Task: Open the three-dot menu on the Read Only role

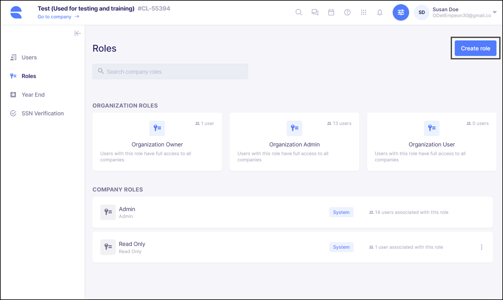Action: point(482,247)
